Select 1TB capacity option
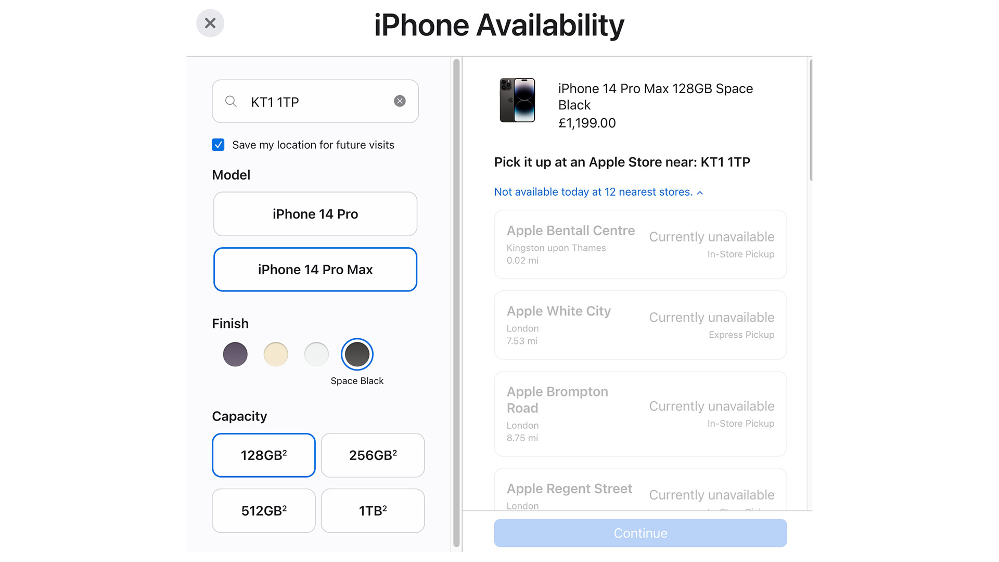The image size is (999, 562). click(x=370, y=509)
